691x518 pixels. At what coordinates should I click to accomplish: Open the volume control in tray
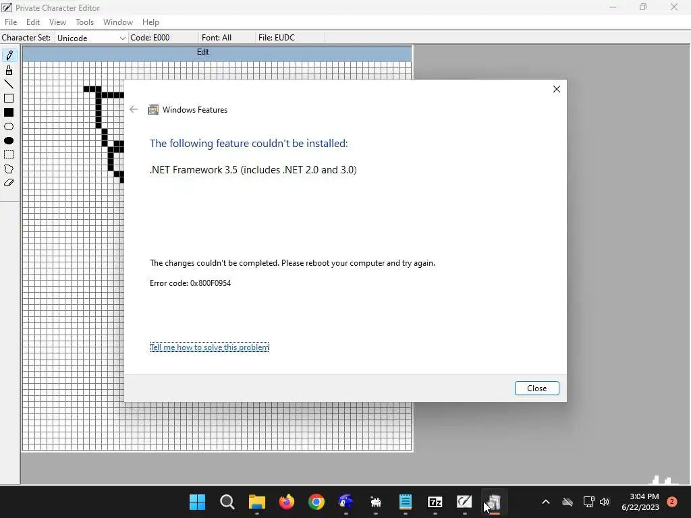(605, 502)
